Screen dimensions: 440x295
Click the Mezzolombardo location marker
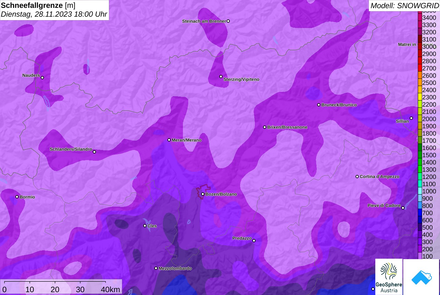[156, 268]
